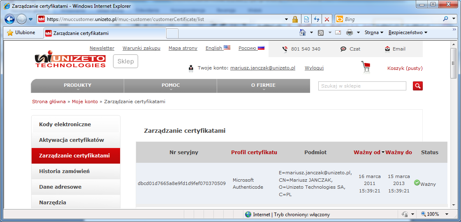Click the browser Forward arrow button

21,19
